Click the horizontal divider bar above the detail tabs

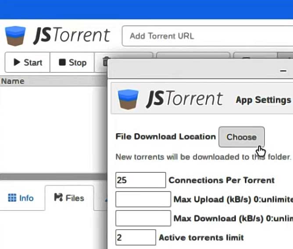[54, 177]
